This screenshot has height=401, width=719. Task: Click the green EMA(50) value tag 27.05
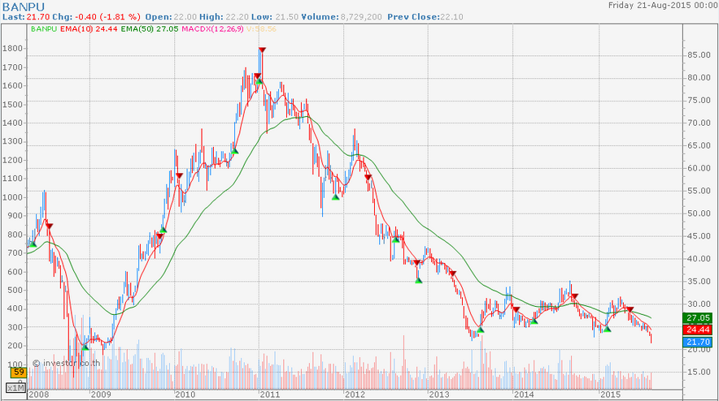[x=698, y=317]
